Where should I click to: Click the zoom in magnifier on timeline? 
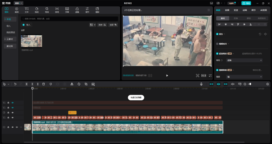click(x=267, y=84)
